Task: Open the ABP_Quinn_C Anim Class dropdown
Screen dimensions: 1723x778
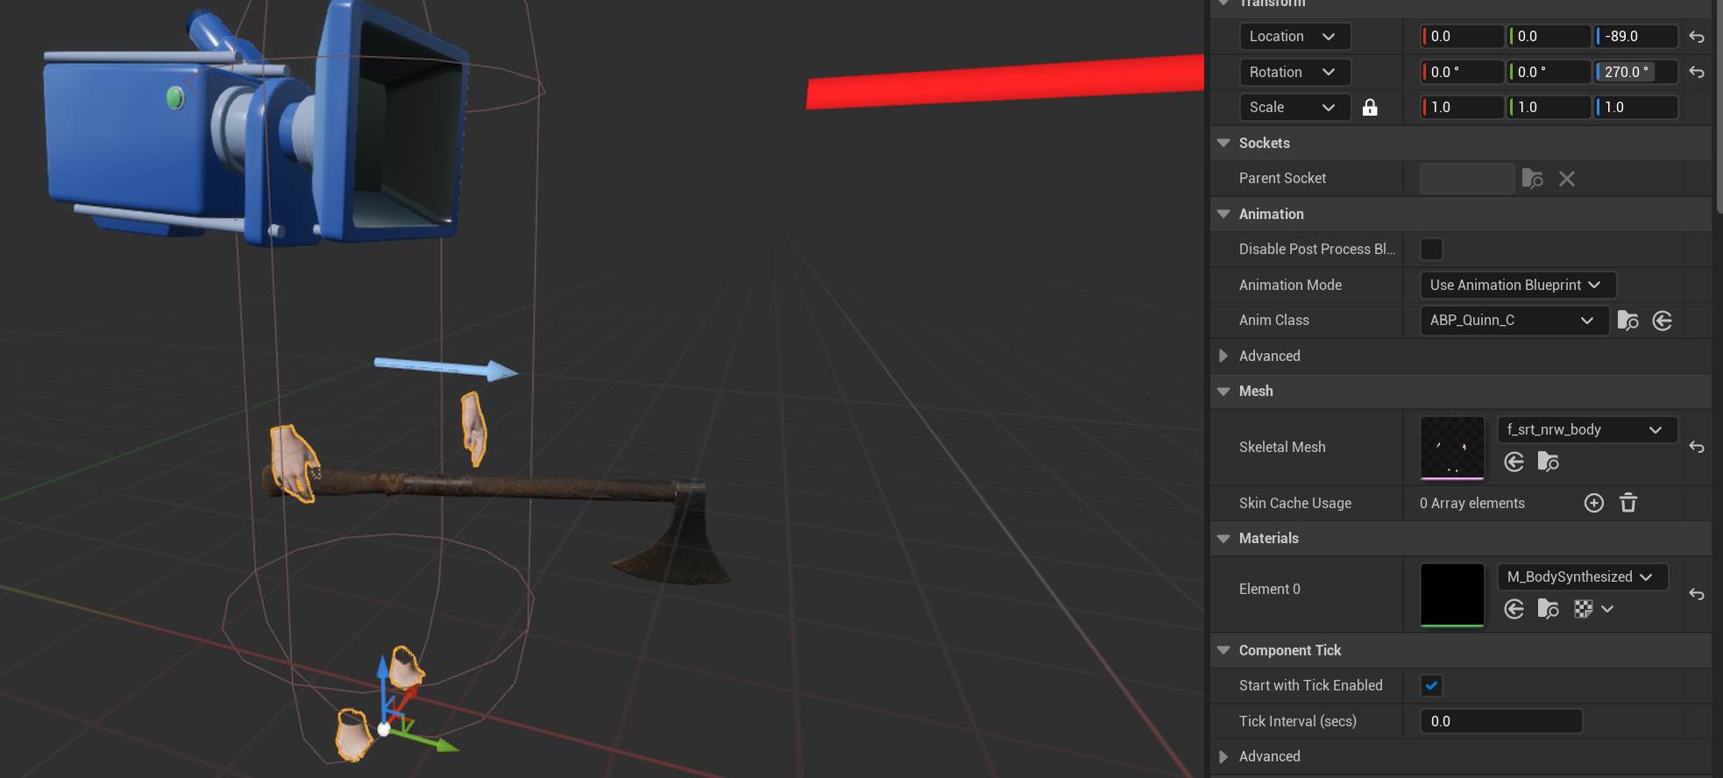Action: click(x=1514, y=321)
